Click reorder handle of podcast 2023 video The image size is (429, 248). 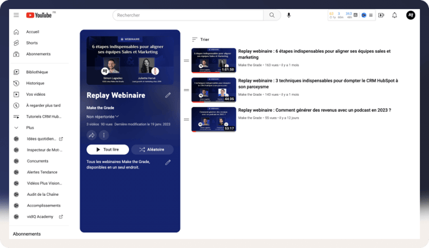pyautogui.click(x=186, y=119)
